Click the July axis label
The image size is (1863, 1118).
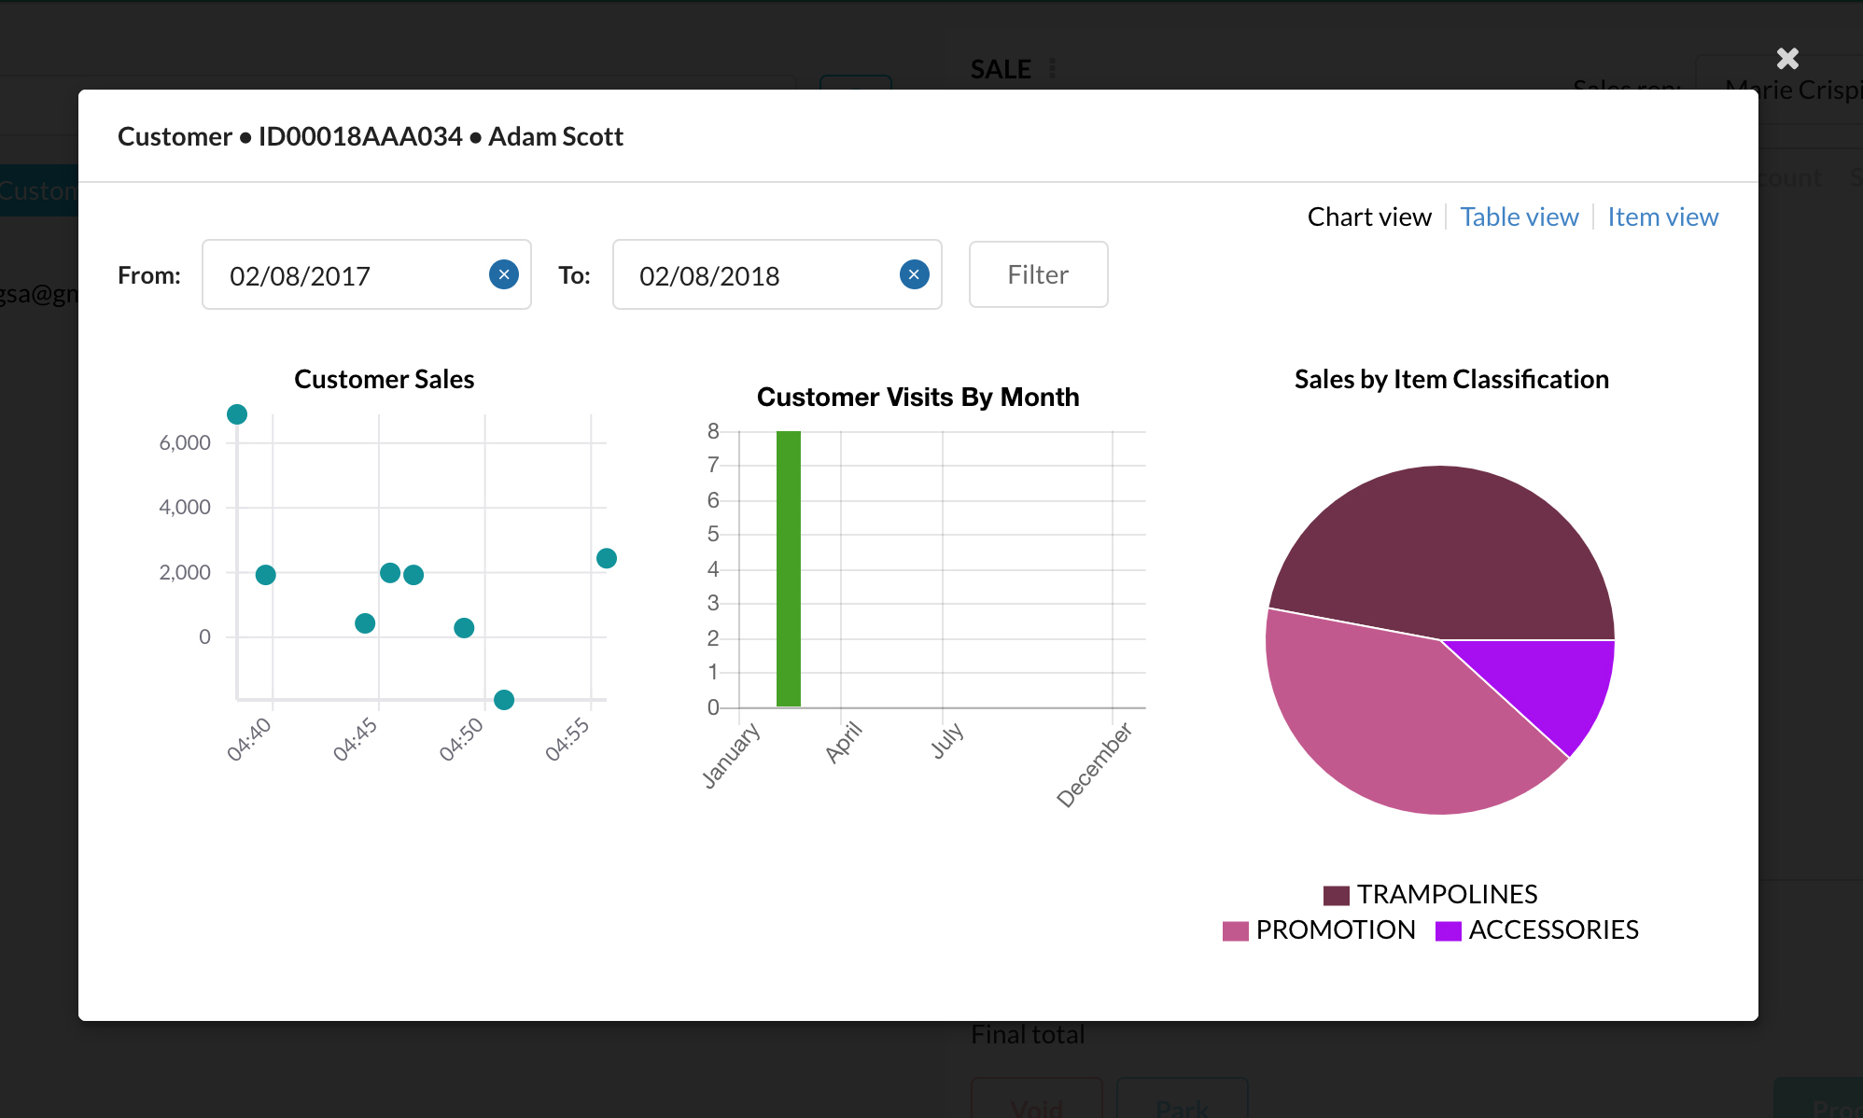(x=947, y=740)
